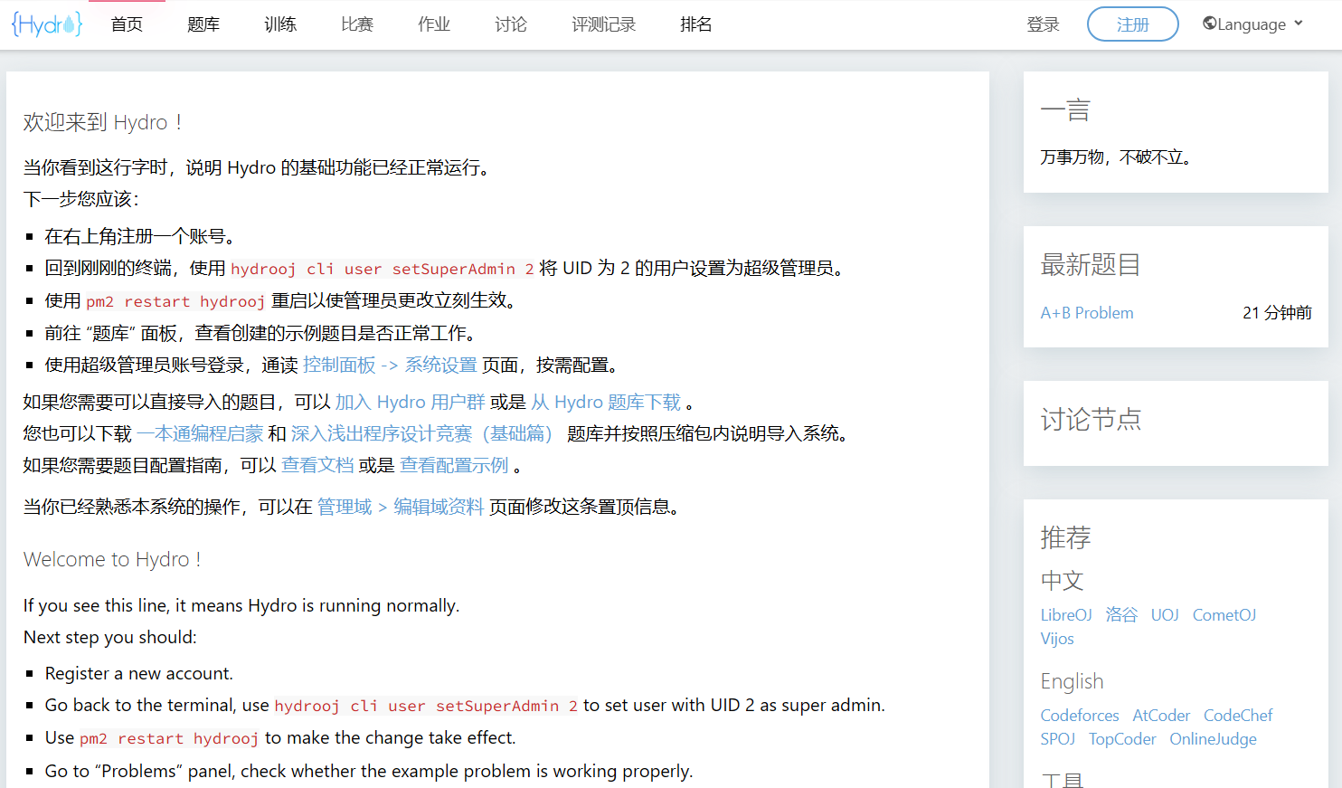The height and width of the screenshot is (788, 1342).
Task: Click the Hydro logo
Action: click(x=47, y=24)
